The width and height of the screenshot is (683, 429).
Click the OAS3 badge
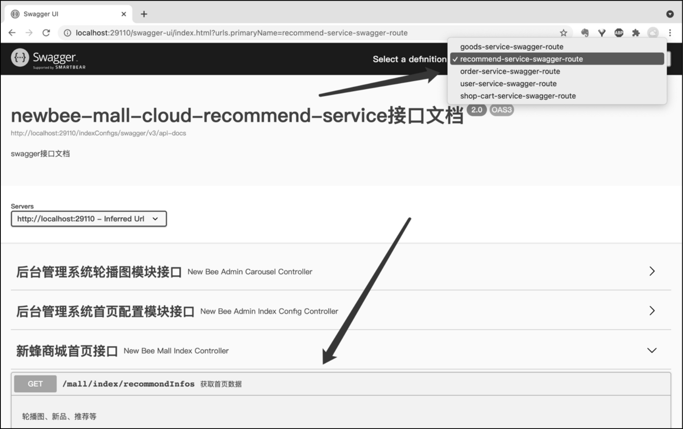point(501,110)
